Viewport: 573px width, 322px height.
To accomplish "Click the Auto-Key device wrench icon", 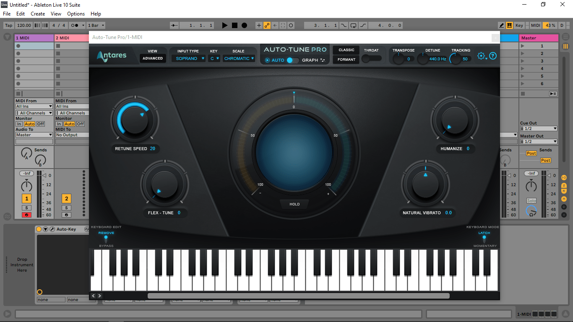I will pyautogui.click(x=52, y=229).
